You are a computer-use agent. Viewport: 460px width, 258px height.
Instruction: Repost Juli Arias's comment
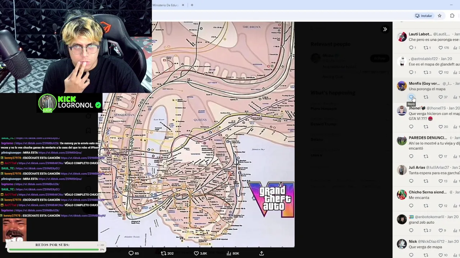point(426,181)
